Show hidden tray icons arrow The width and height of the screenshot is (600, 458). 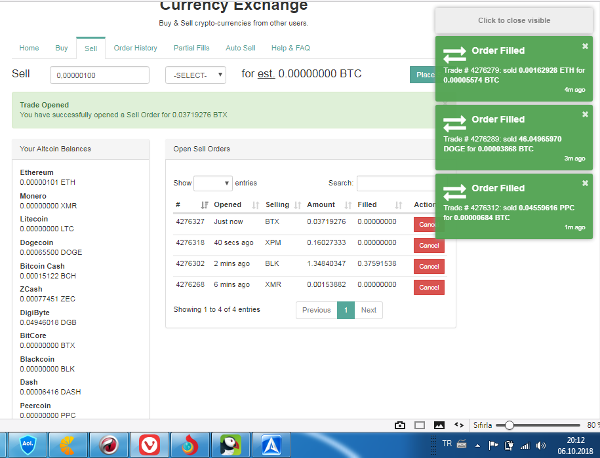coord(477,446)
